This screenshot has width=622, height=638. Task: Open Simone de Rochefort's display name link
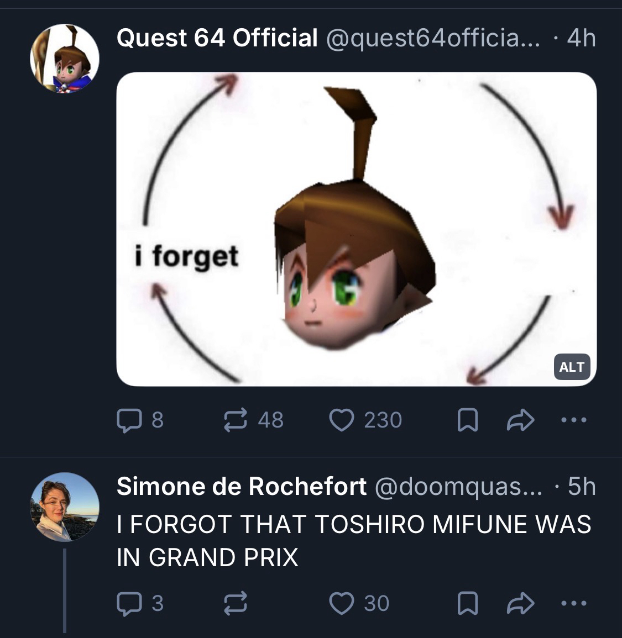(242, 486)
